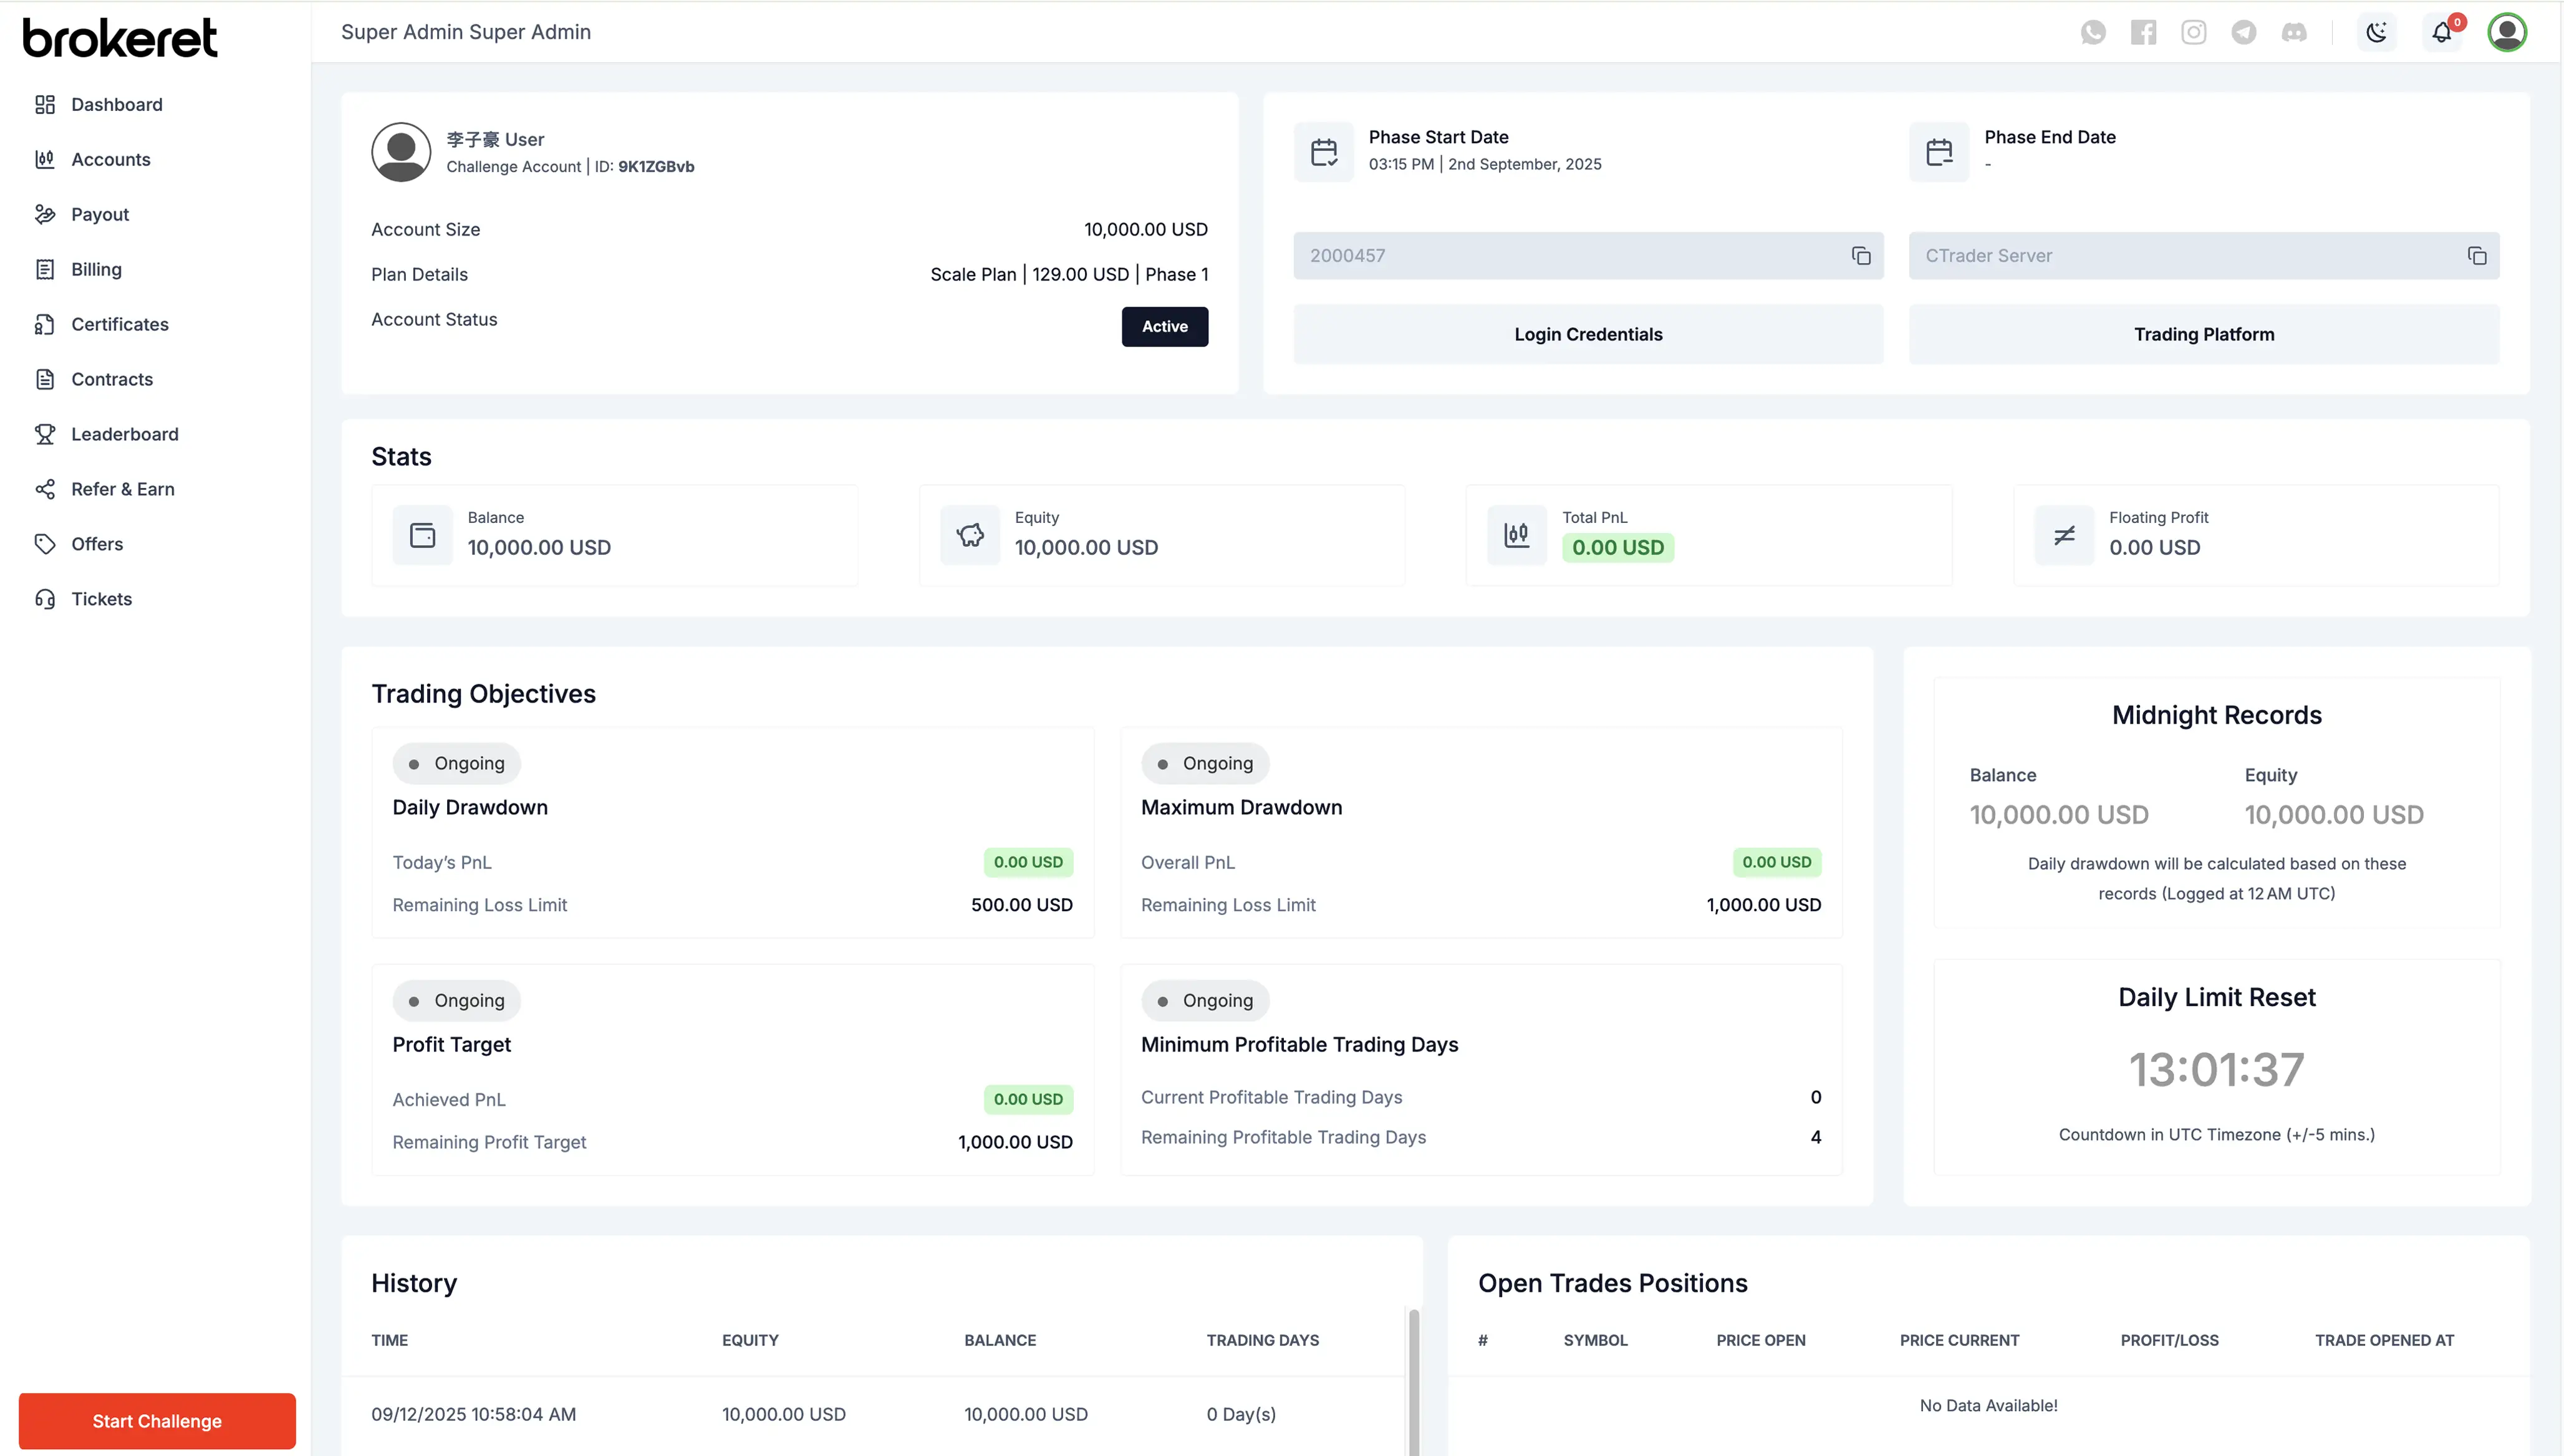This screenshot has height=1456, width=2564.
Task: Click the Trading Platform button
Action: 2204,334
